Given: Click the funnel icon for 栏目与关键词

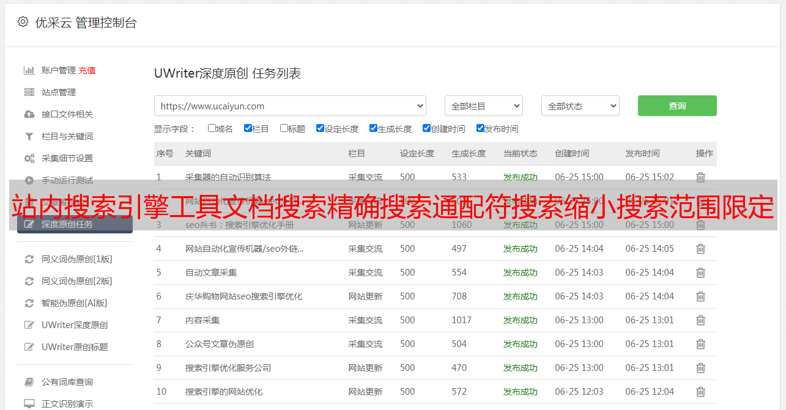Looking at the screenshot, I should [x=29, y=136].
